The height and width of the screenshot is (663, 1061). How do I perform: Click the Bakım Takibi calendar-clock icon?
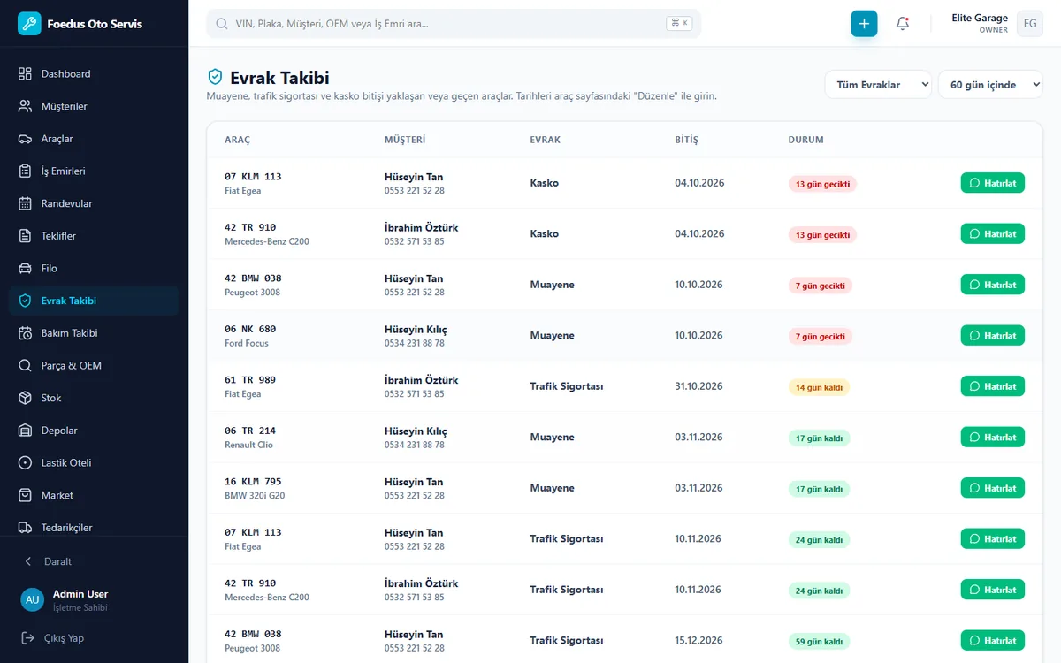click(25, 333)
